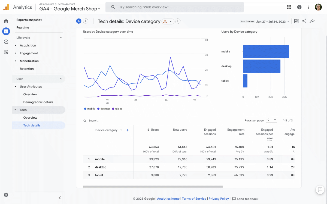Open the Admin settings gear
Image resolution: width=327 pixels, height=204 pixels.
6,195
